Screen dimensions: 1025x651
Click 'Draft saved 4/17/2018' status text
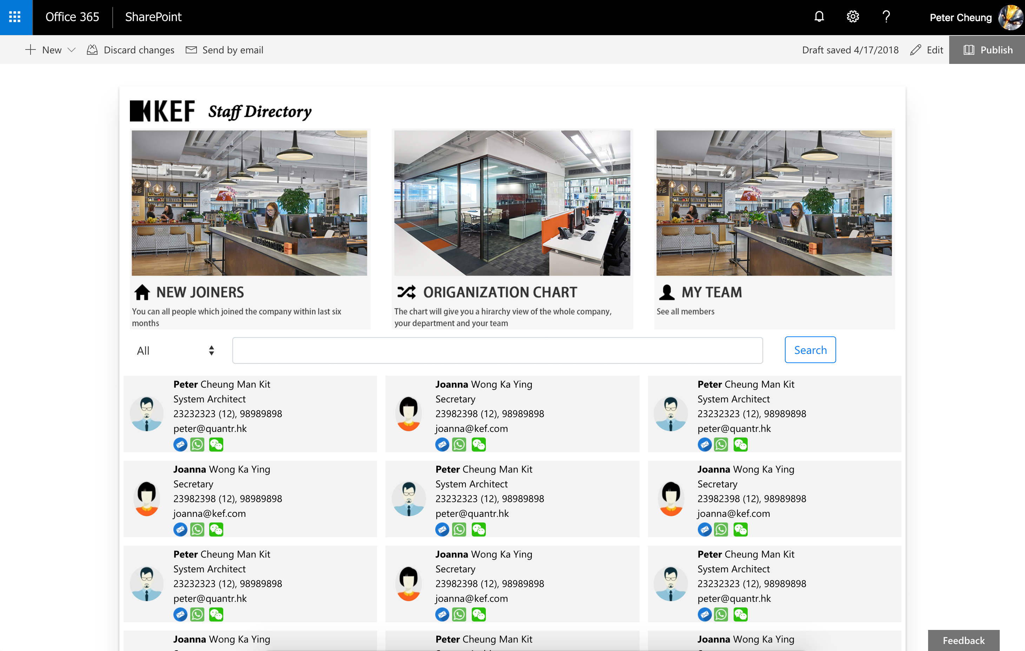[x=850, y=50]
